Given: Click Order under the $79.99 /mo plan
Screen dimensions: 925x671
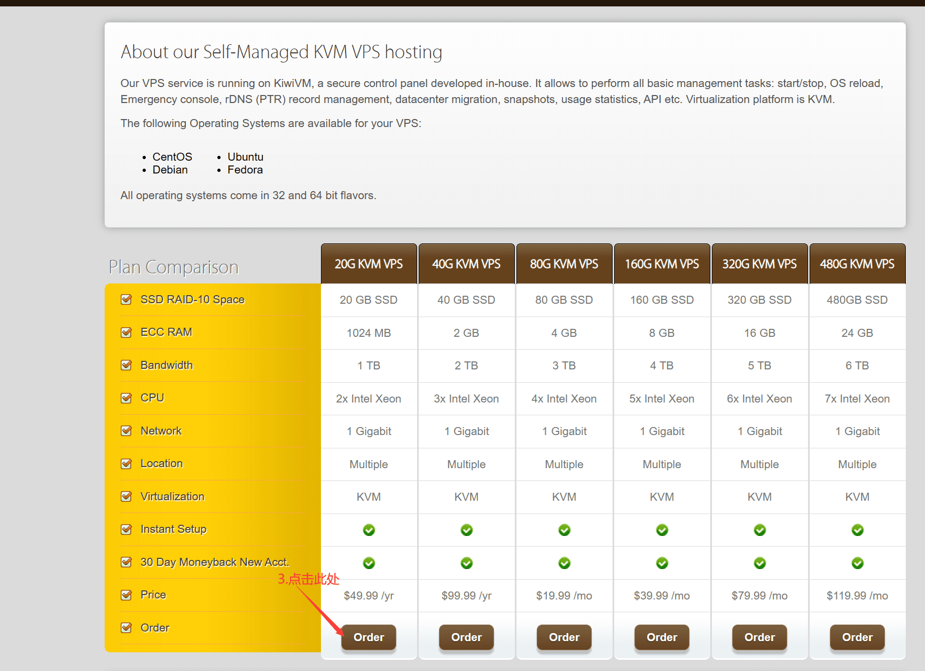Looking at the screenshot, I should coord(759,637).
